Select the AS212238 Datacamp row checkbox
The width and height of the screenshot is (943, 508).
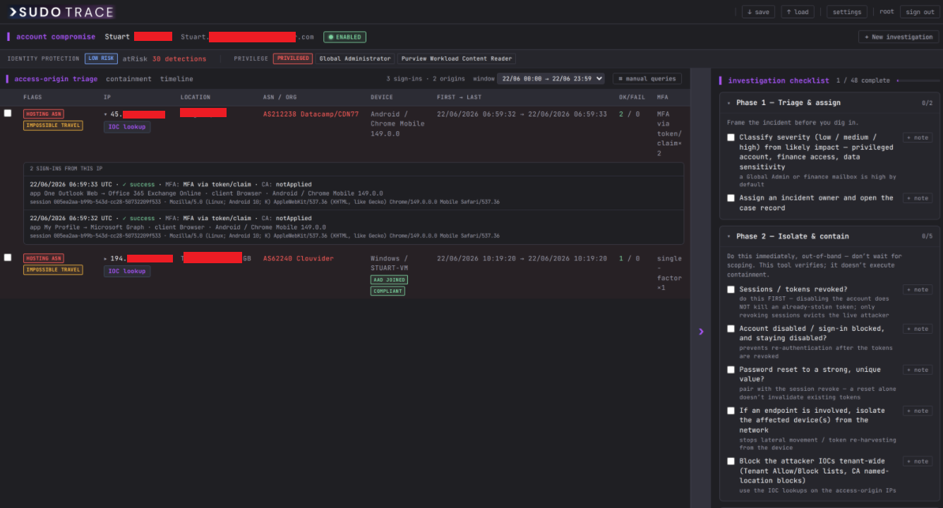(x=8, y=113)
